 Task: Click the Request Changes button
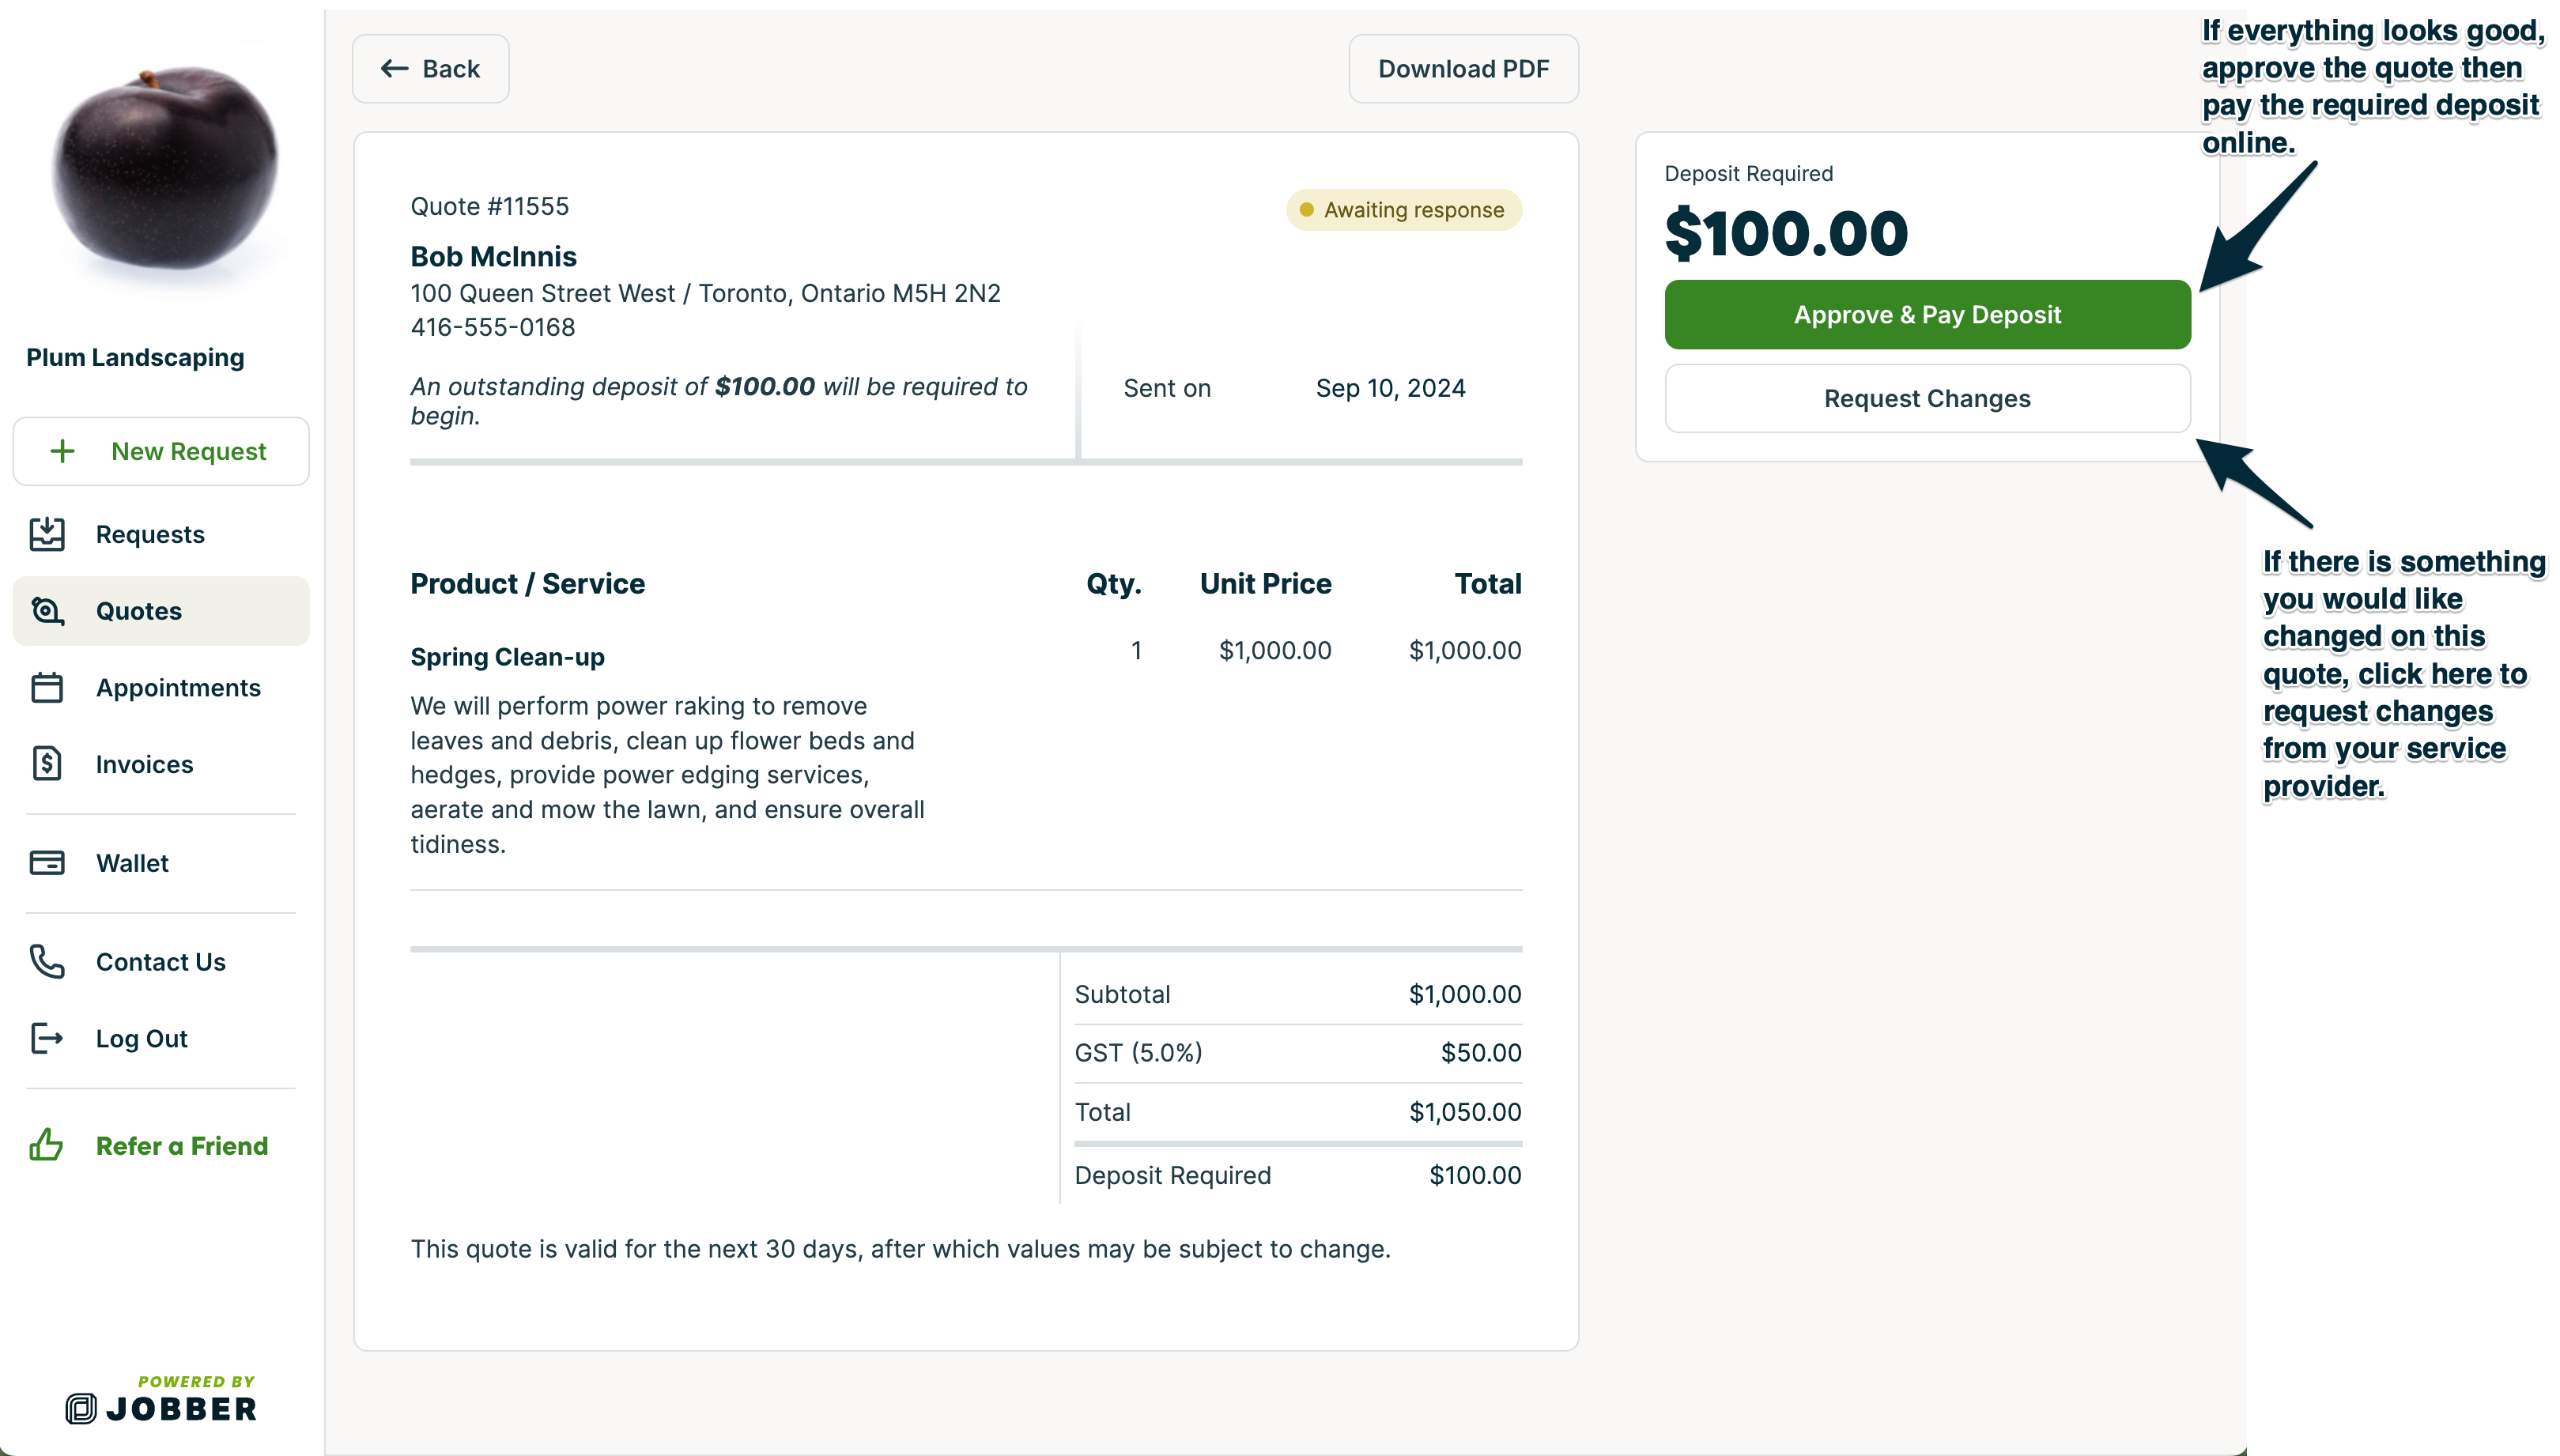[1926, 399]
